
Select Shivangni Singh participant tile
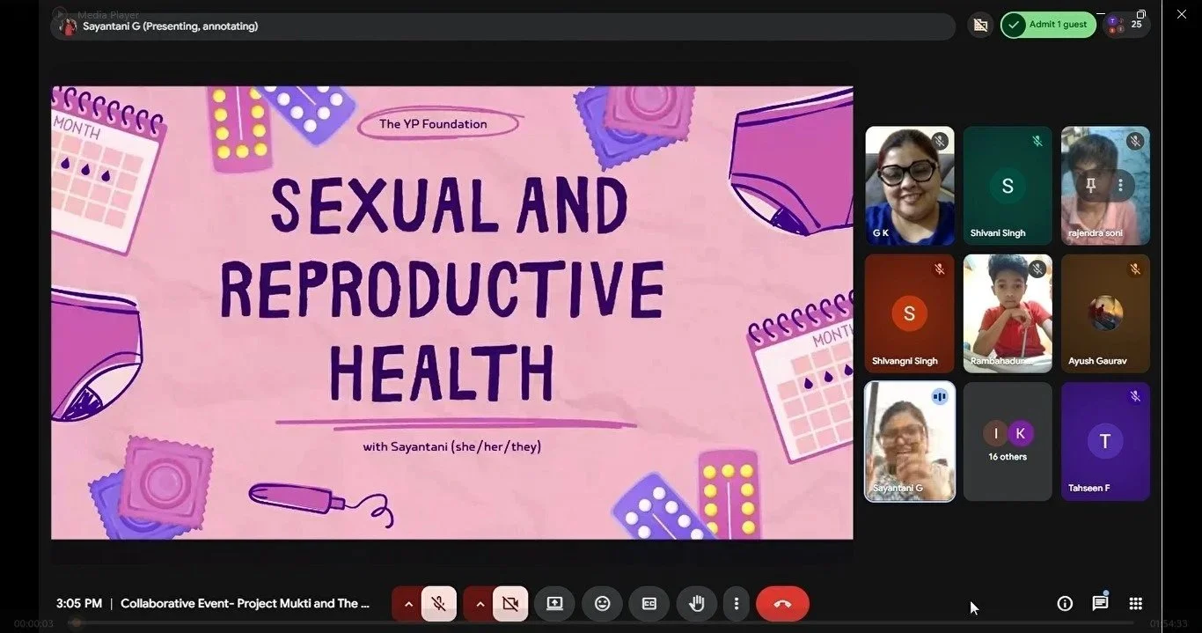pyautogui.click(x=910, y=313)
